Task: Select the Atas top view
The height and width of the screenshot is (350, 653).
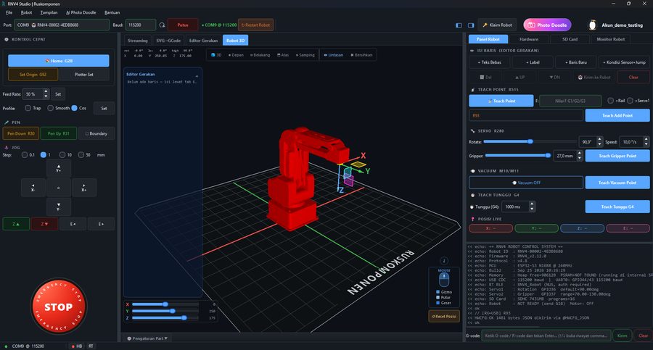Action: pos(283,55)
